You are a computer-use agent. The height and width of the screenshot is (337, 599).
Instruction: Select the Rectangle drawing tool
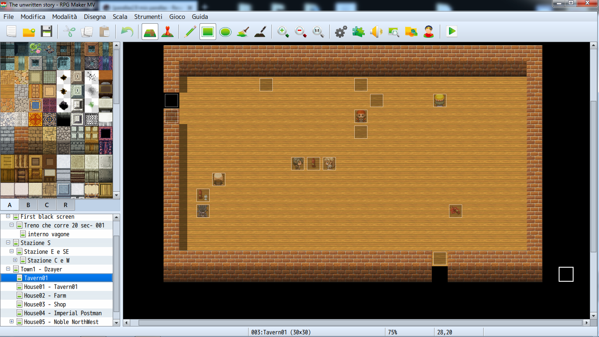(208, 32)
